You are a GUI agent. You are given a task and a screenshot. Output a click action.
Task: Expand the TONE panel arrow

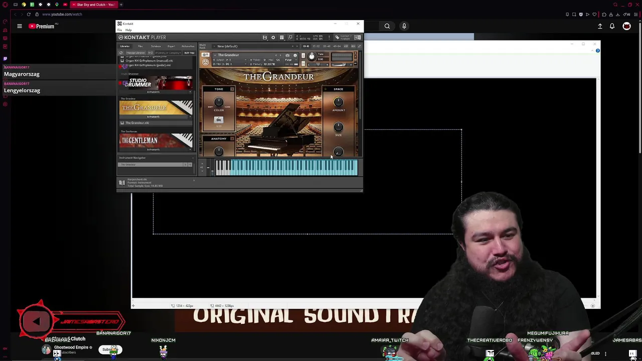(x=232, y=89)
